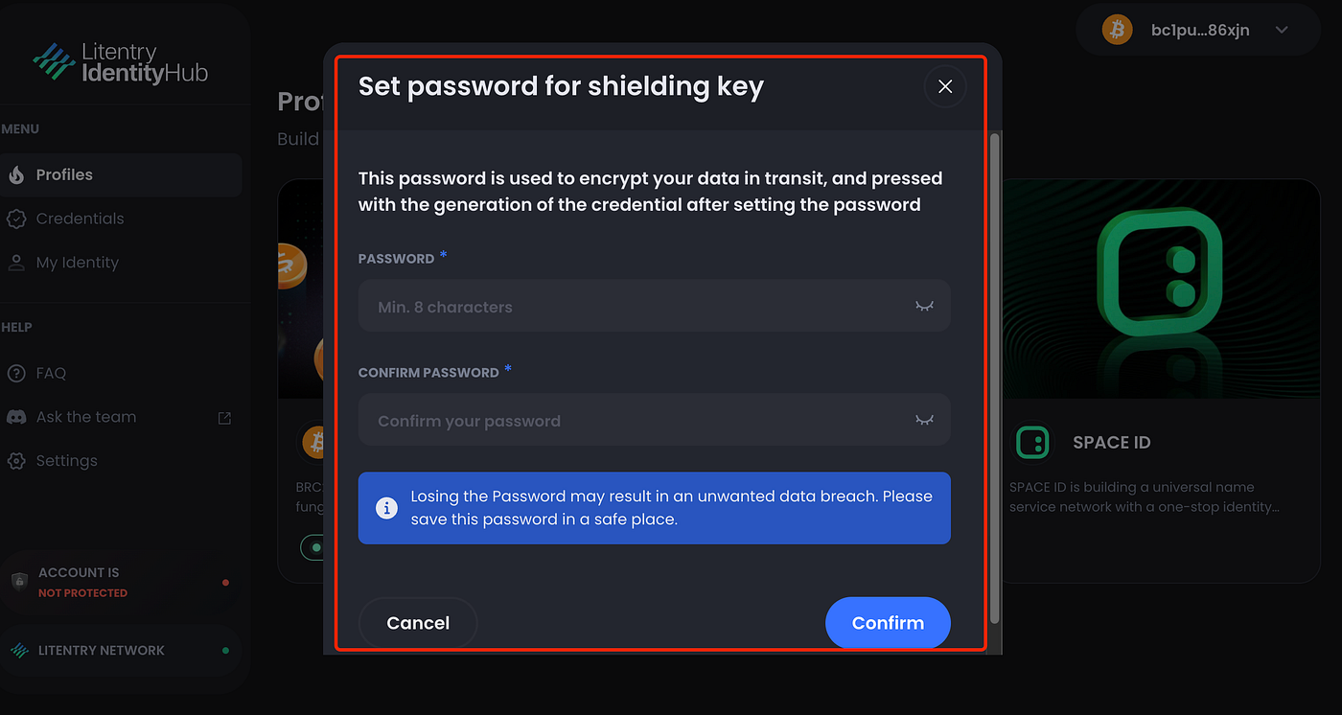Click the Settings gear icon
This screenshot has width=1342, height=715.
pyautogui.click(x=16, y=461)
